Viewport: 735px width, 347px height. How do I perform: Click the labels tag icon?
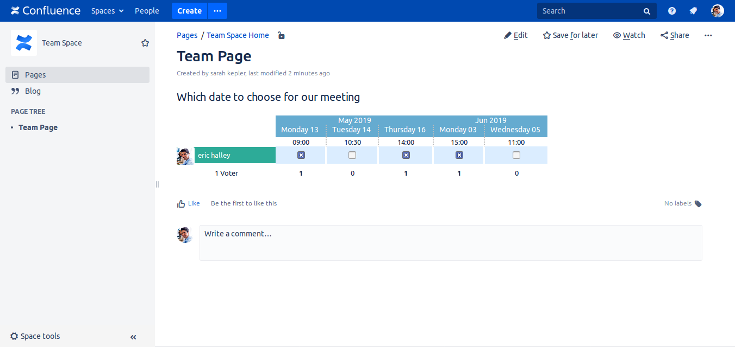pyautogui.click(x=698, y=204)
